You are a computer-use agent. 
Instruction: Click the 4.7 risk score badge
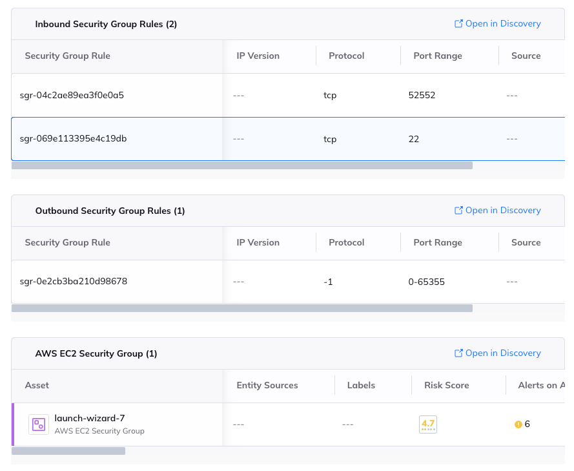coord(427,424)
